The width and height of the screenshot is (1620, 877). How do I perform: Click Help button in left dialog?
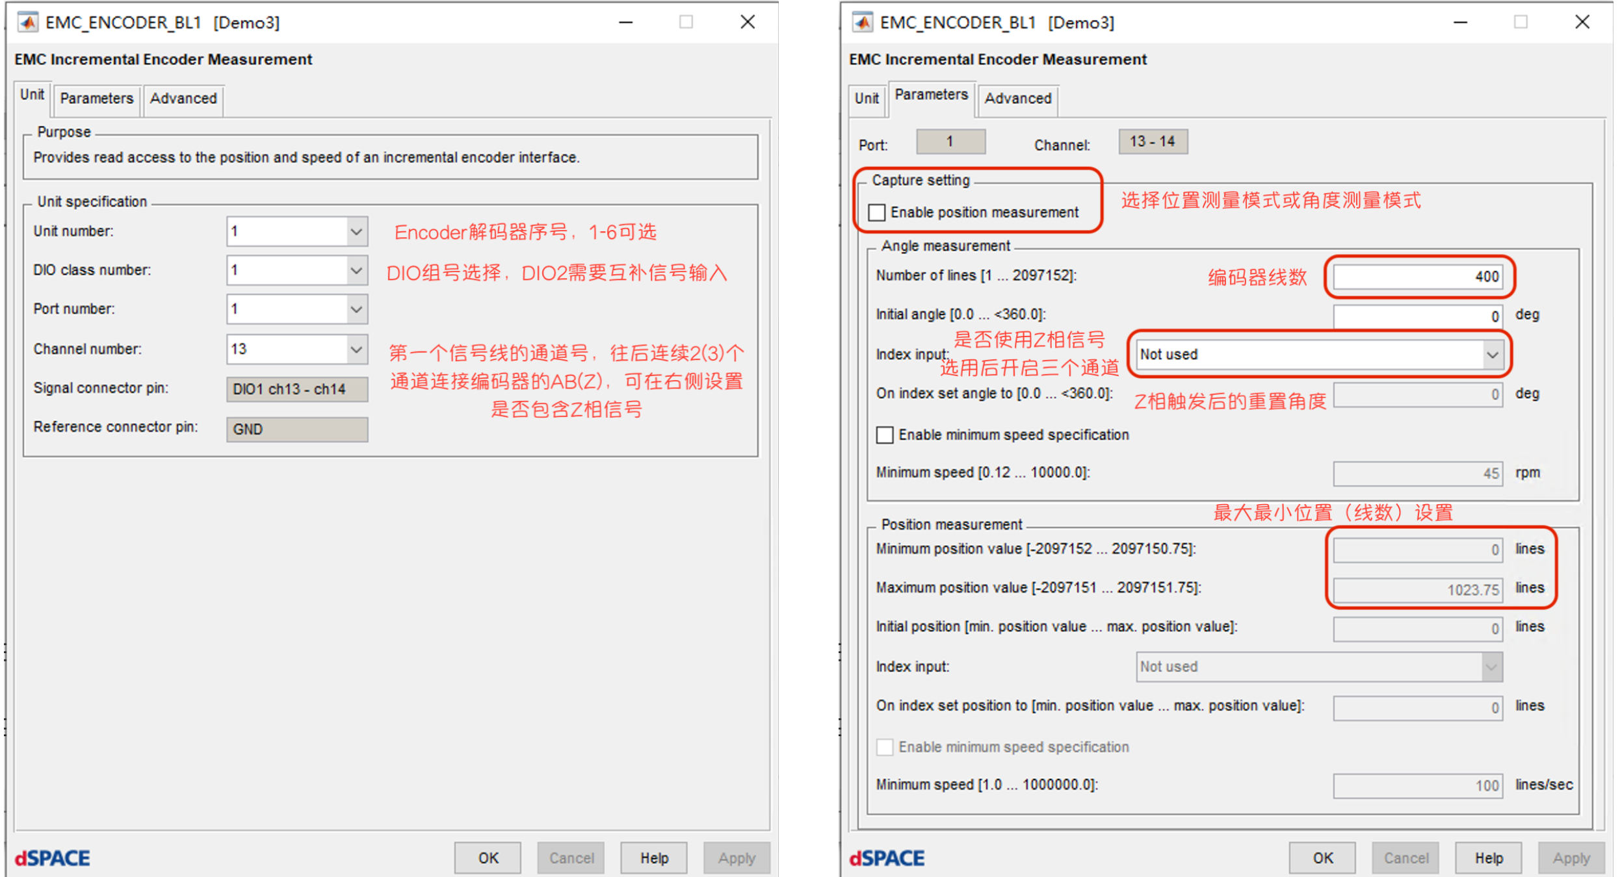click(653, 858)
